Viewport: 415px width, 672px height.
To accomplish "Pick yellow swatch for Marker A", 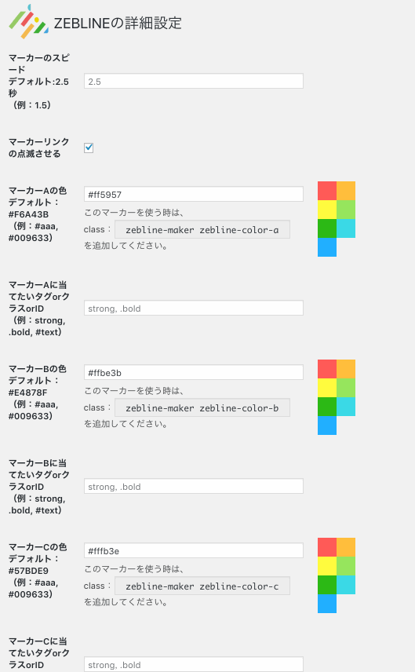I will click(x=327, y=210).
